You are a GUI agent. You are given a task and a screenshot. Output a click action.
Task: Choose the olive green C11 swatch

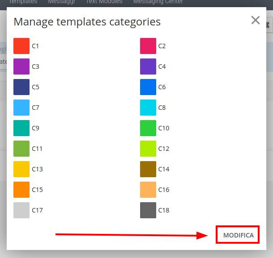21,149
